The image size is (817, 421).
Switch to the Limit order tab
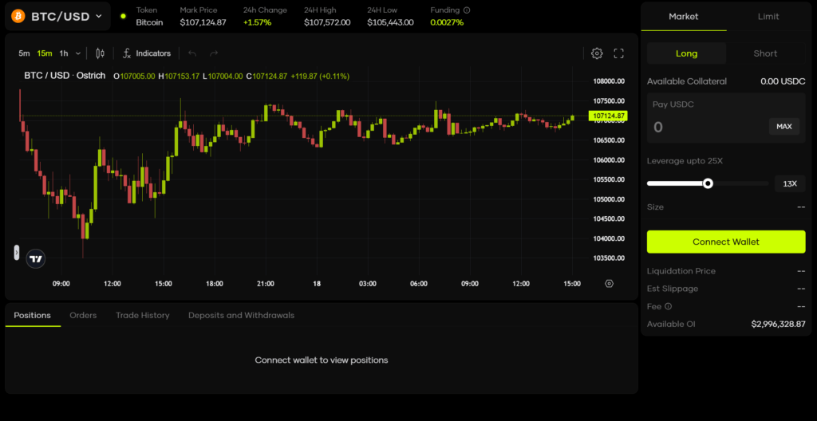[x=768, y=16]
